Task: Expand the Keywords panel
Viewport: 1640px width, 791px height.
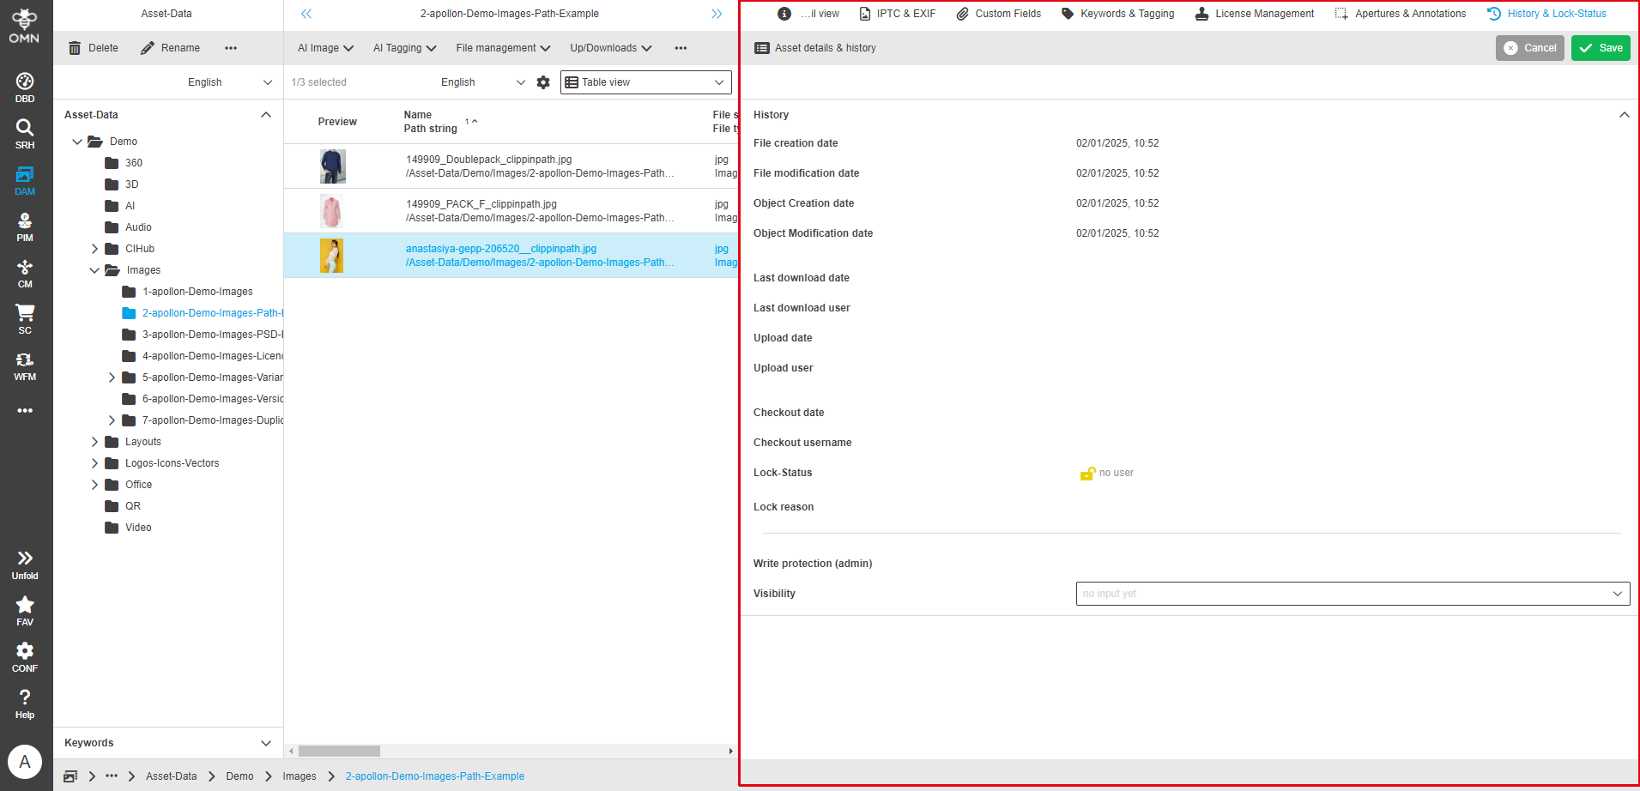Action: click(266, 743)
